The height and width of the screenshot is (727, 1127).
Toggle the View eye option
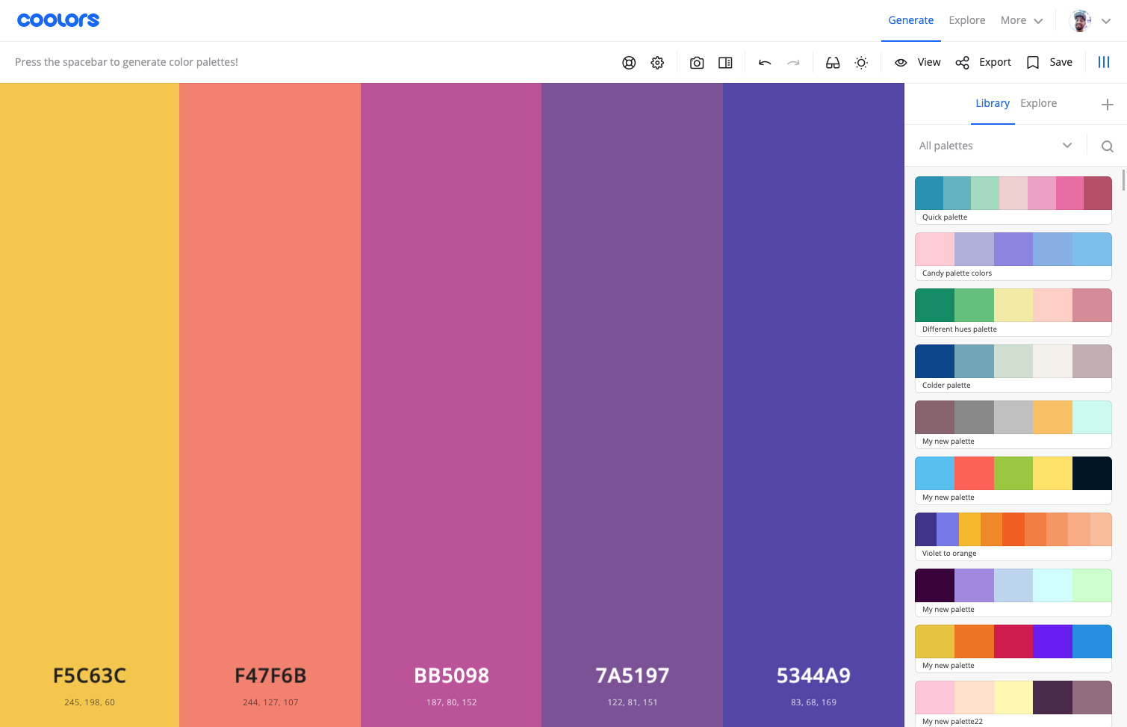tap(917, 62)
